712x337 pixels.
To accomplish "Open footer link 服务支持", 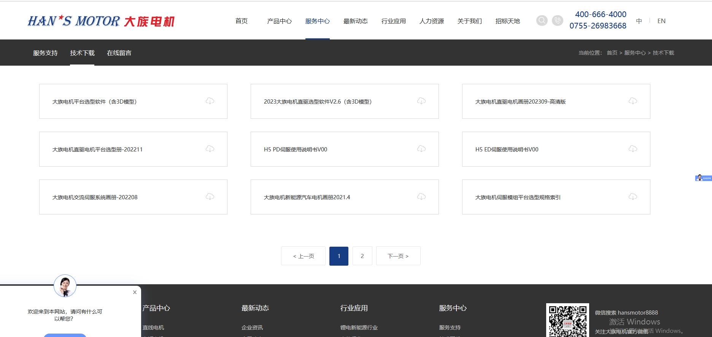I will (450, 328).
